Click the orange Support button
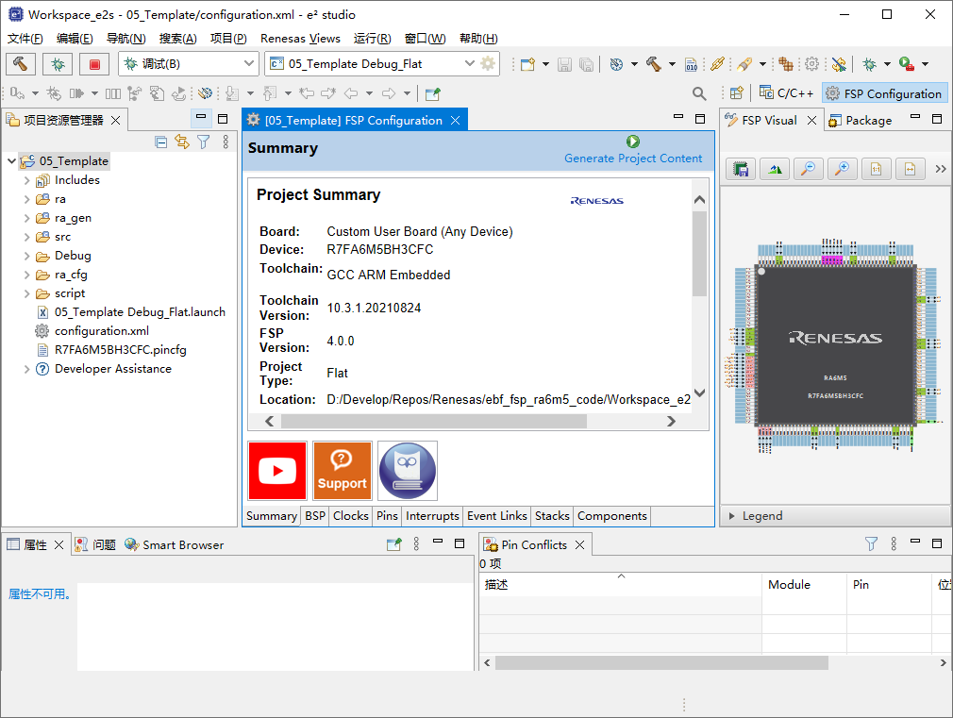Viewport: 953px width, 718px height. pos(343,471)
